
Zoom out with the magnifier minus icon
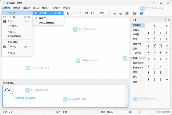tap(92, 13)
